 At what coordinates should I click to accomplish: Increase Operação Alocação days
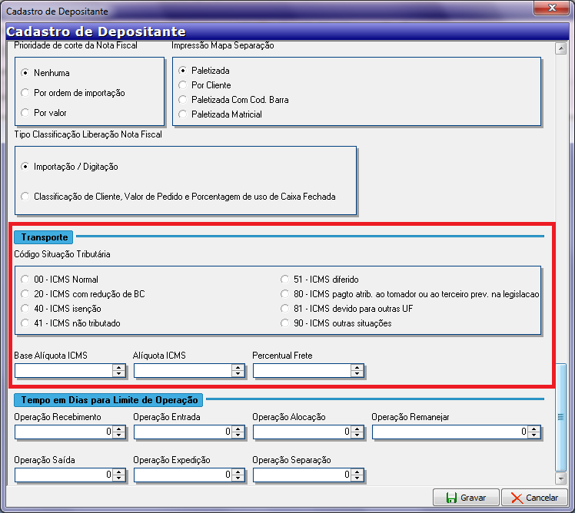click(x=357, y=429)
